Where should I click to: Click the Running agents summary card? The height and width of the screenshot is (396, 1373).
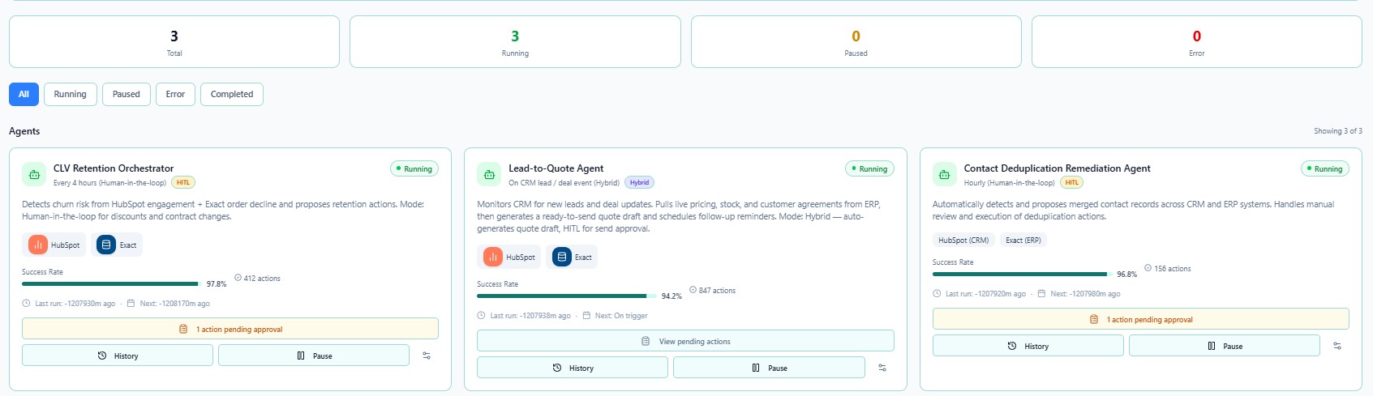tap(515, 42)
